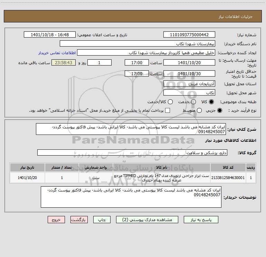Click the تعداد / مقدار column header
The width and height of the screenshot is (266, 257).
point(62,167)
